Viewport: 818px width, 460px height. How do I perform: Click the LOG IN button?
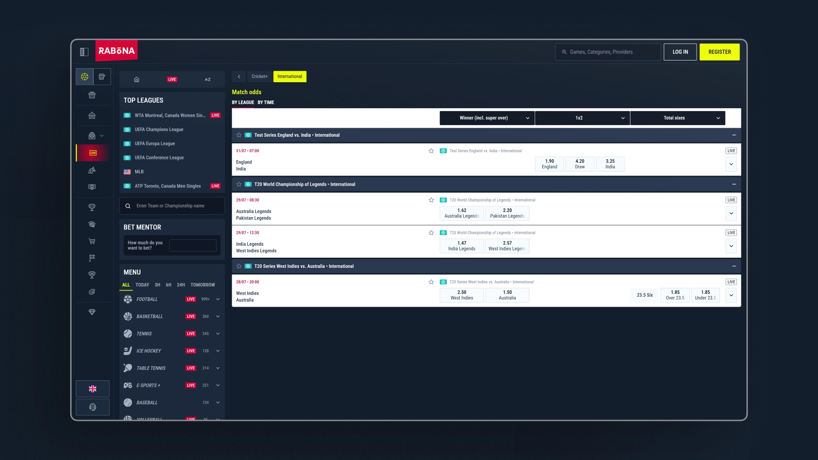pos(680,52)
